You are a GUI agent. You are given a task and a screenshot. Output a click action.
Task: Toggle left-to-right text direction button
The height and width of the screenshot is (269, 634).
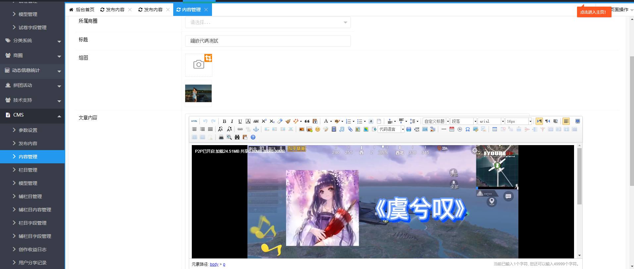click(x=539, y=121)
